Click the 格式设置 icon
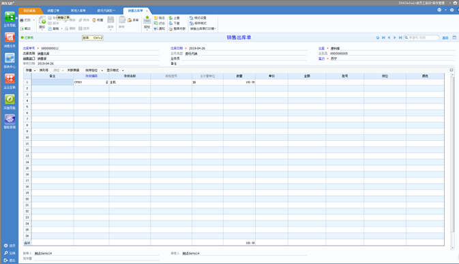459x264 pixels. click(x=192, y=18)
